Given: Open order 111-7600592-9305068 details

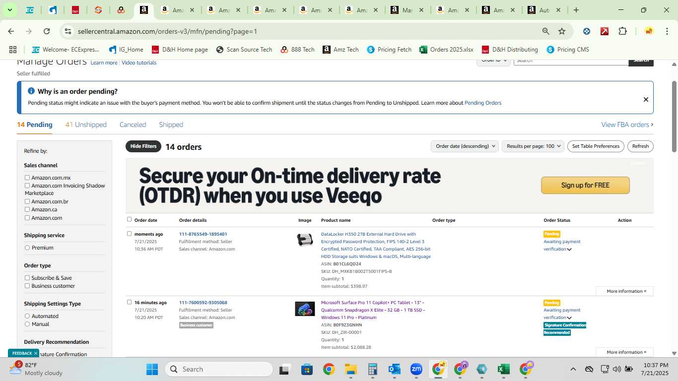Looking at the screenshot, I should [x=203, y=303].
